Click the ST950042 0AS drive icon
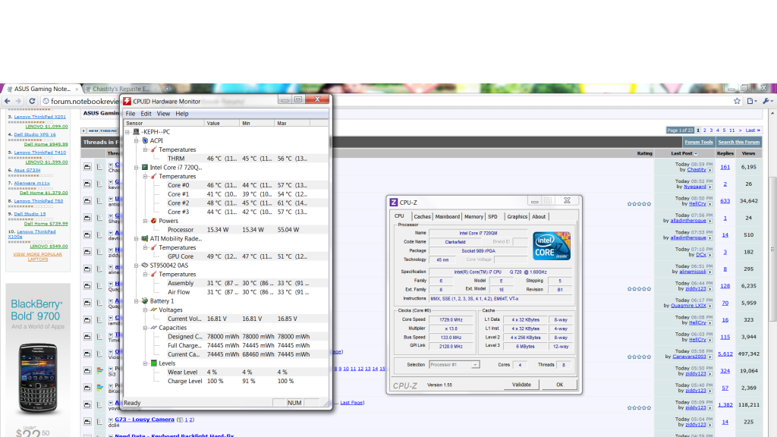The width and height of the screenshot is (777, 437). coord(145,266)
